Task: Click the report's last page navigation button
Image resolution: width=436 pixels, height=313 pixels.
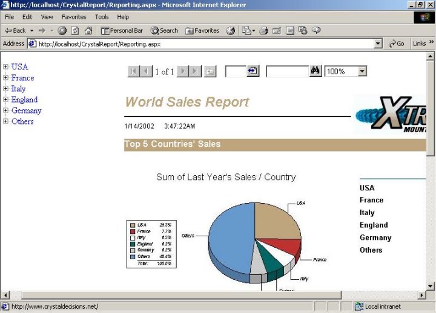Action: coord(195,71)
